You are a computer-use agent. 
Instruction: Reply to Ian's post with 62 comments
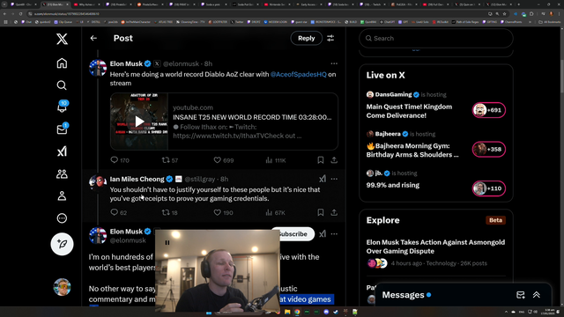tap(118, 212)
